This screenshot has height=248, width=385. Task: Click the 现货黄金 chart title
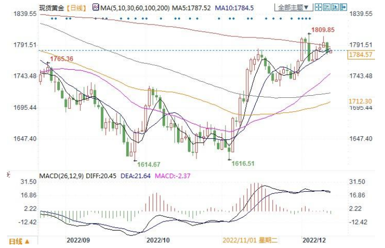[51, 8]
